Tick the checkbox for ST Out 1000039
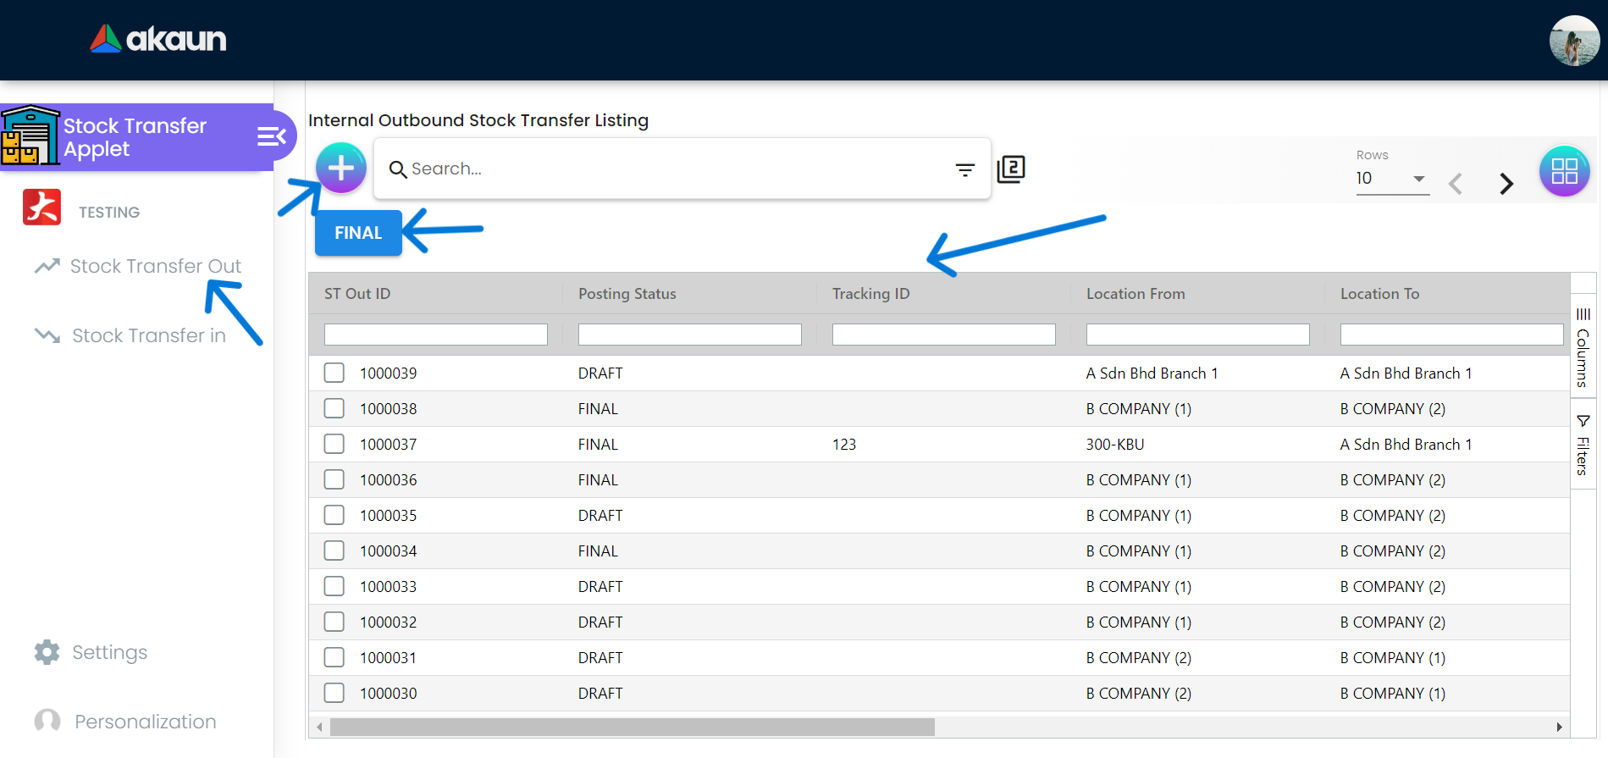1608x758 pixels. 334,373
